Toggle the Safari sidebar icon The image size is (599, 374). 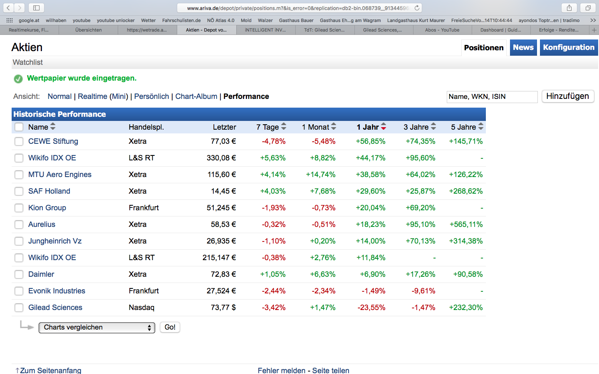coord(36,8)
